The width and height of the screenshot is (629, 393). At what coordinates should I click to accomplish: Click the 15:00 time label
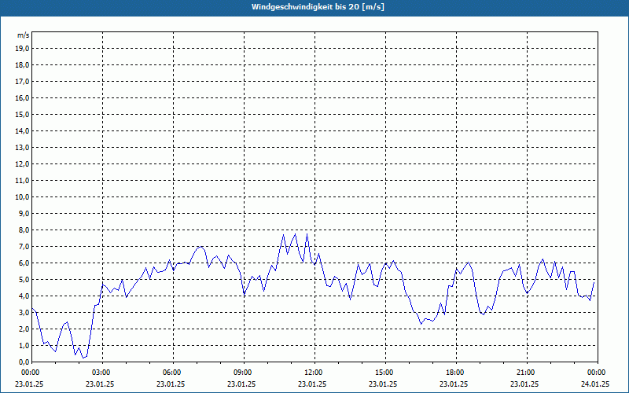(x=385, y=373)
